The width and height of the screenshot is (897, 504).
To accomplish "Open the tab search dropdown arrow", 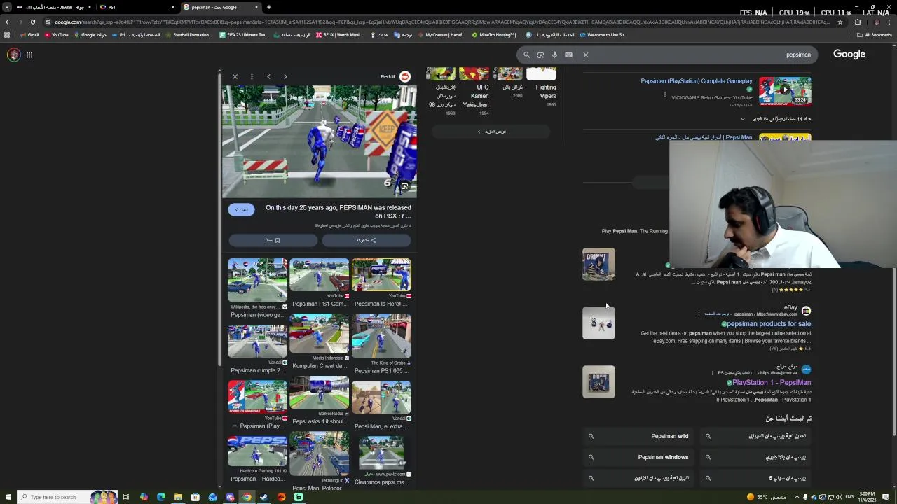I will (x=7, y=7).
